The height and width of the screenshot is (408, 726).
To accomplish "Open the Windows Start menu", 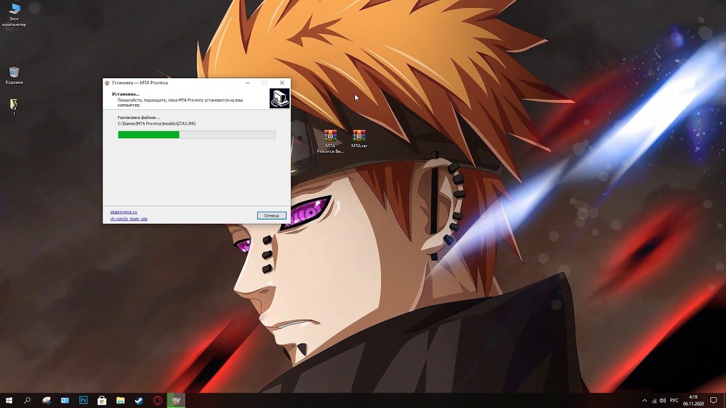I will (9, 401).
